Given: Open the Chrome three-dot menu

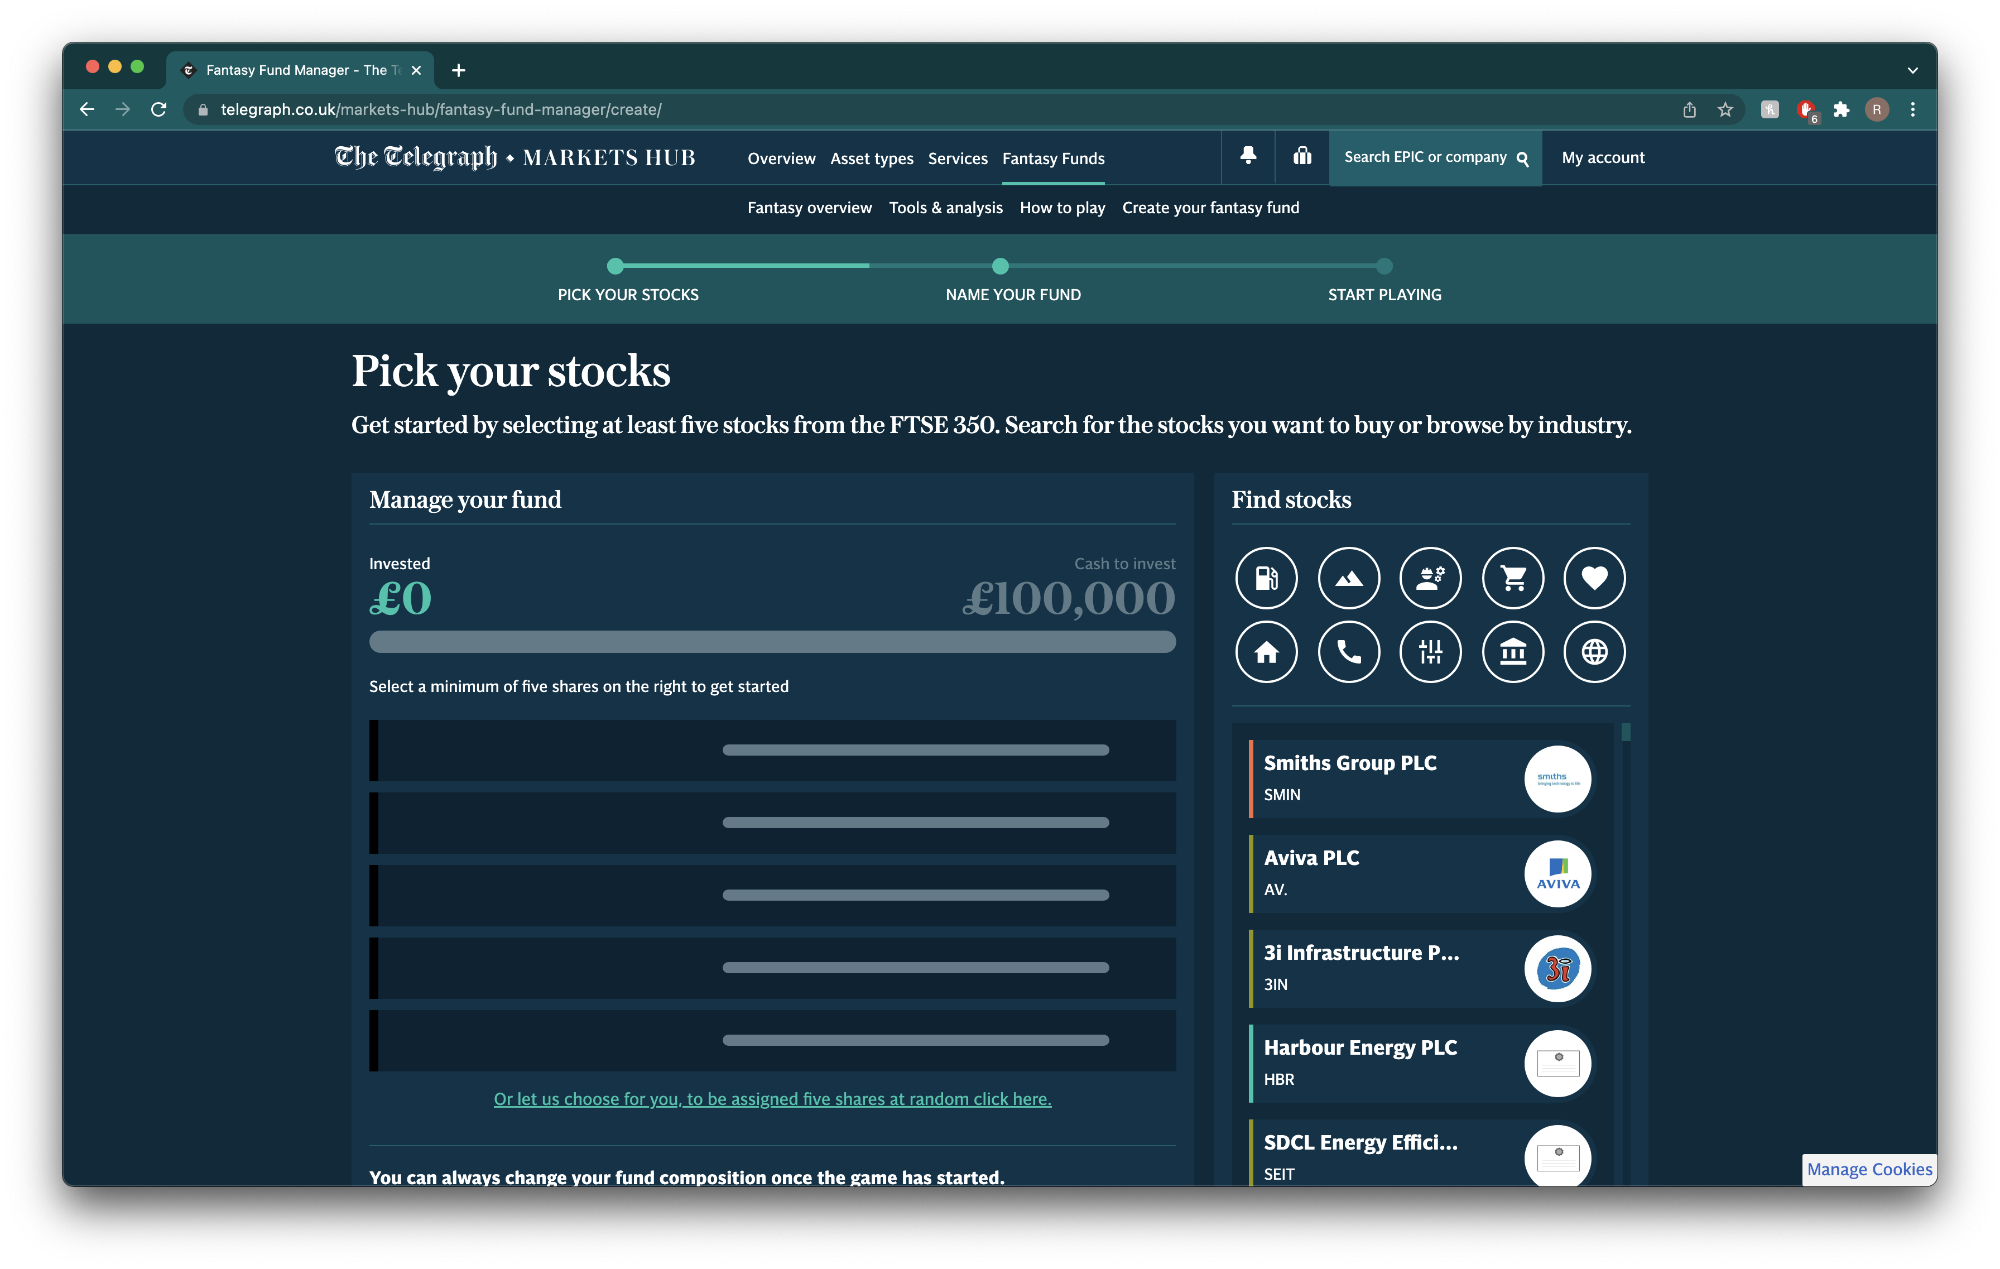Looking at the screenshot, I should pos(1912,109).
